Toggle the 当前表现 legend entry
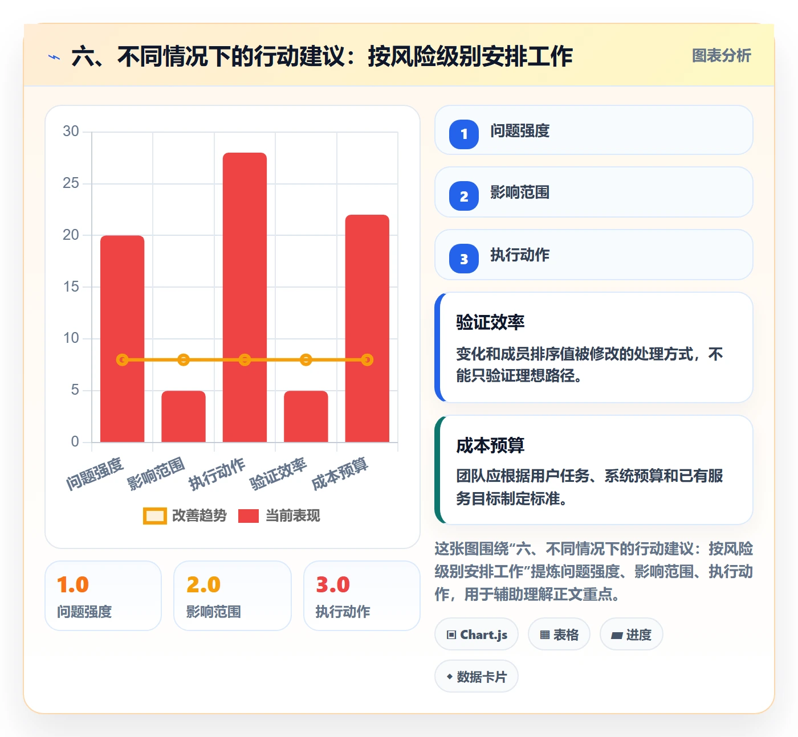 [x=279, y=515]
